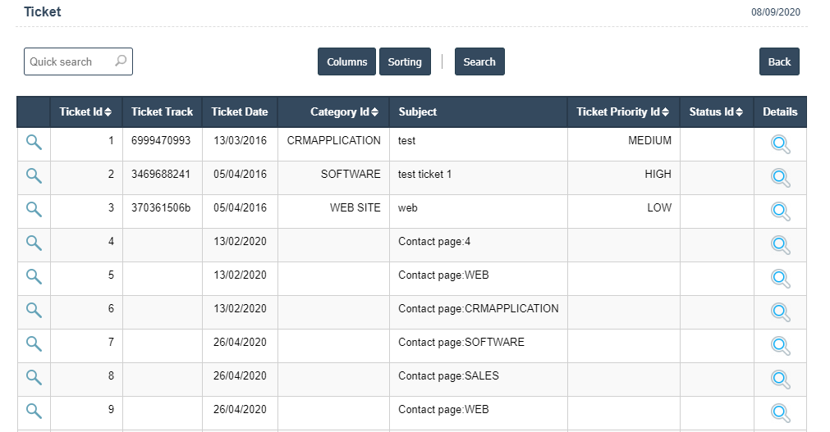Click left magnifier for ticket 7
830x432 pixels.
tap(34, 343)
